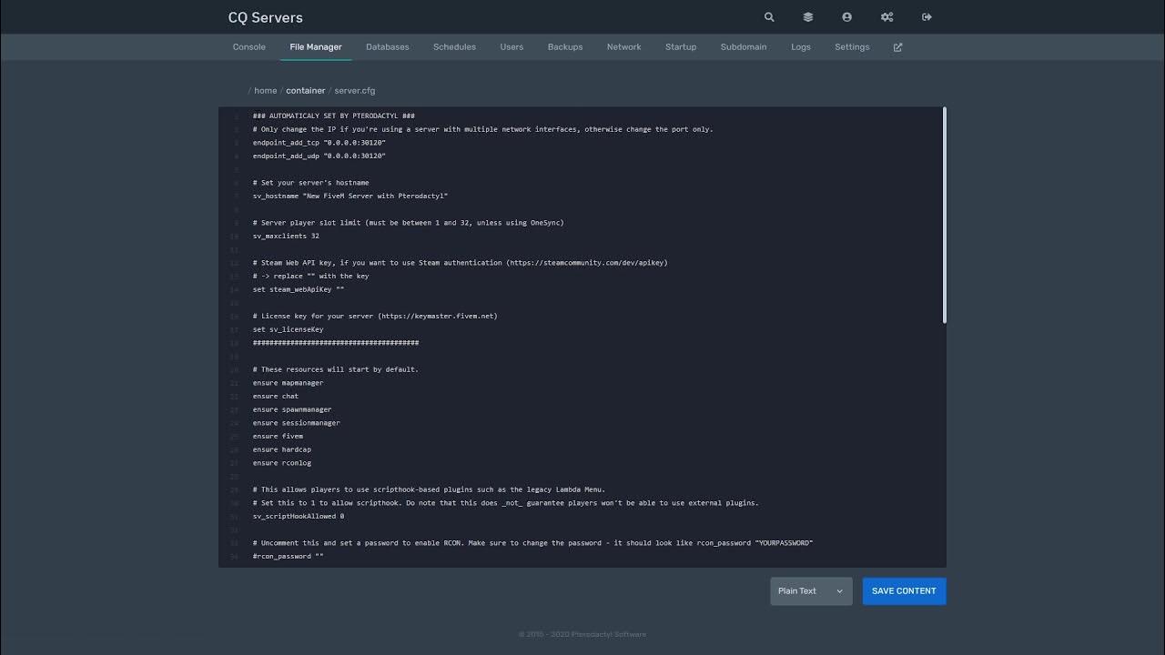Go to the Startup tab
This screenshot has width=1165, height=655.
[x=681, y=47]
